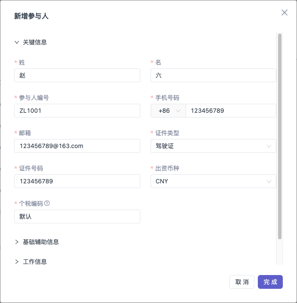
Task: Close the 新增参与人 dialog with the X
Action: pyautogui.click(x=285, y=12)
